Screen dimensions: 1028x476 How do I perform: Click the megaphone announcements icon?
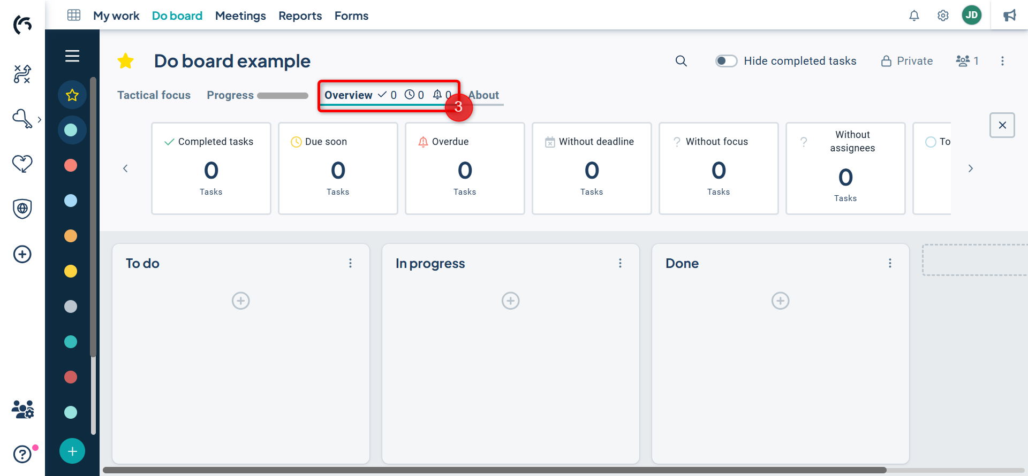(1009, 16)
